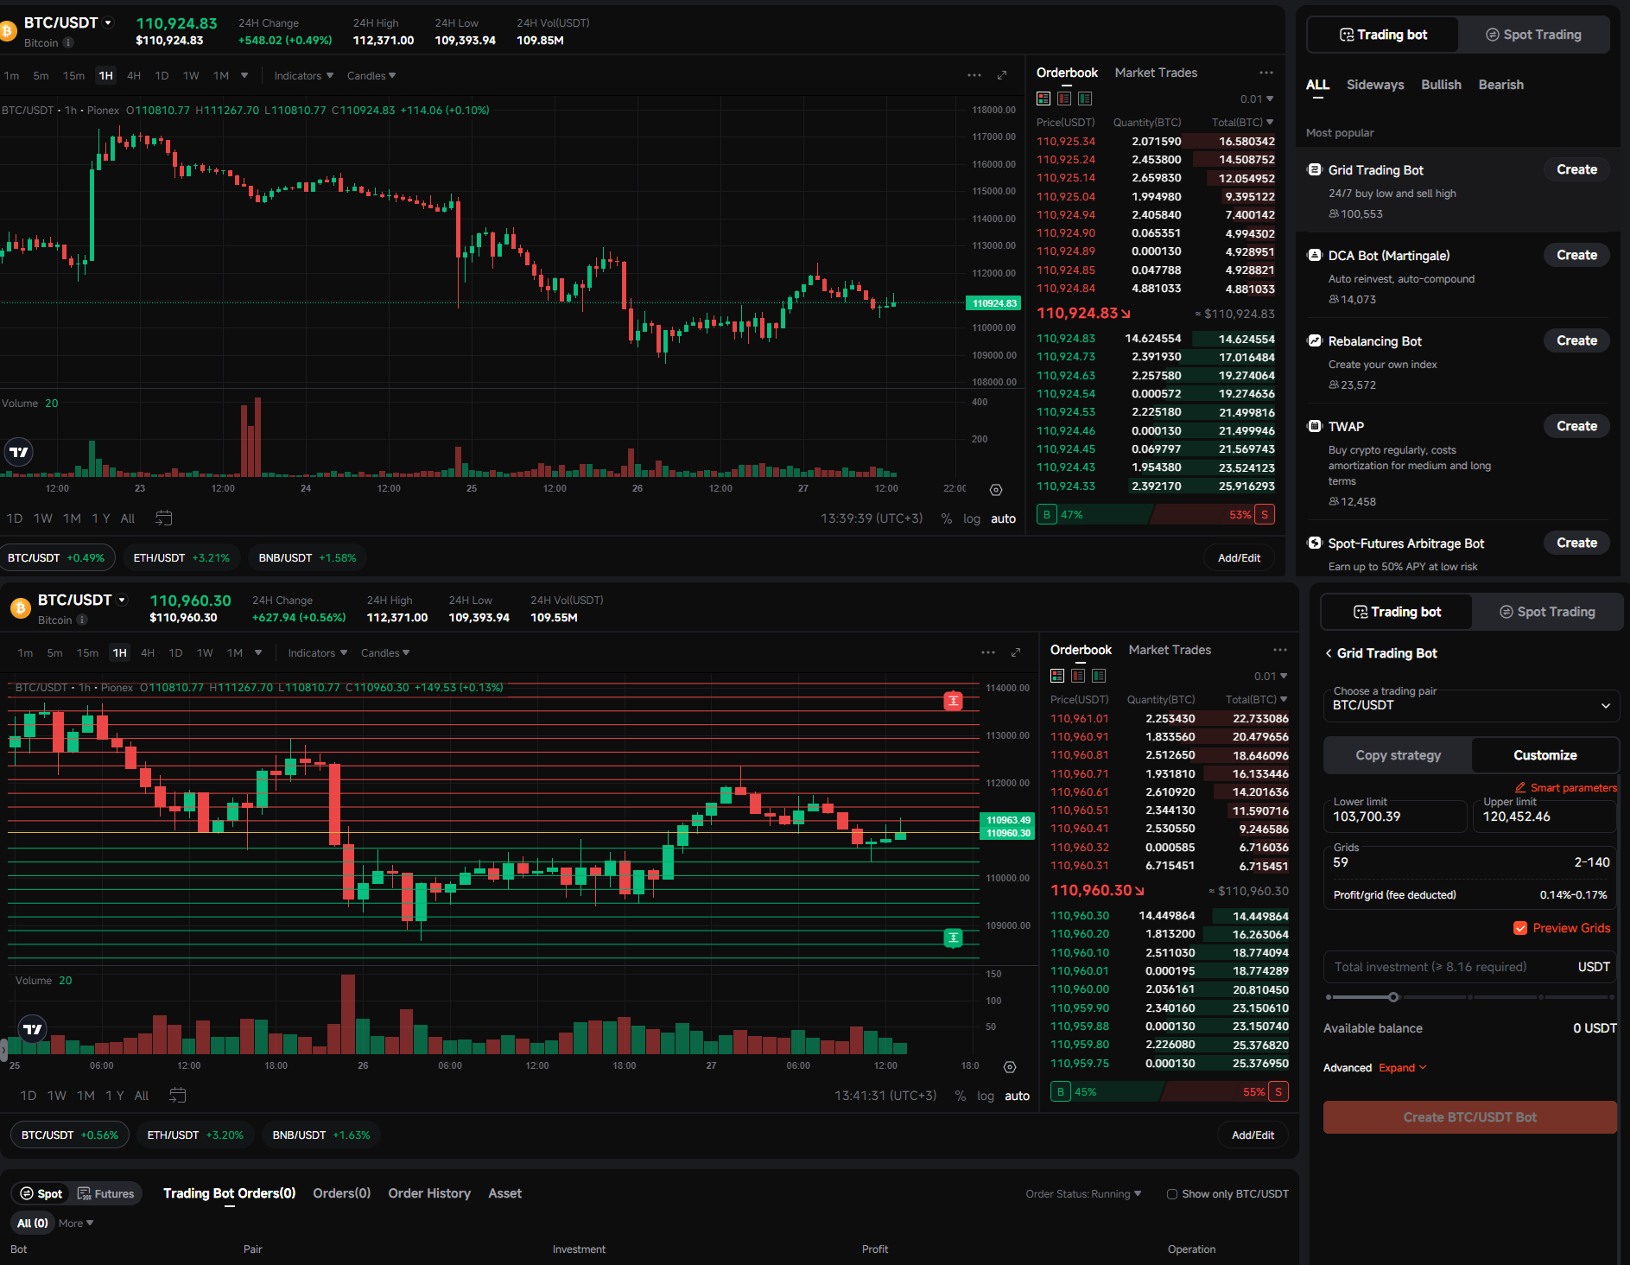The height and width of the screenshot is (1265, 1630).
Task: Open chart settings gear near the 18:00 axis label
Action: pos(1010,1067)
